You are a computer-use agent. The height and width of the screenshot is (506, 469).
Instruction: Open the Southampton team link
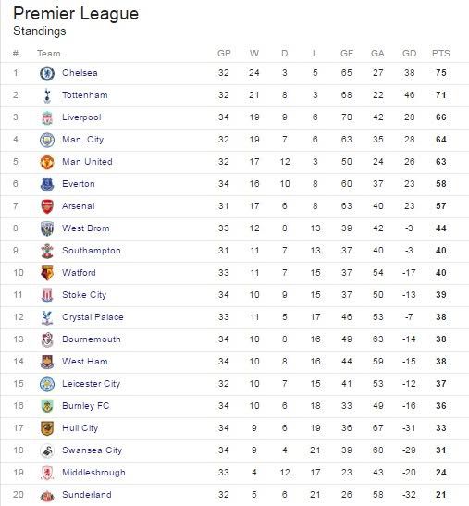tap(92, 251)
